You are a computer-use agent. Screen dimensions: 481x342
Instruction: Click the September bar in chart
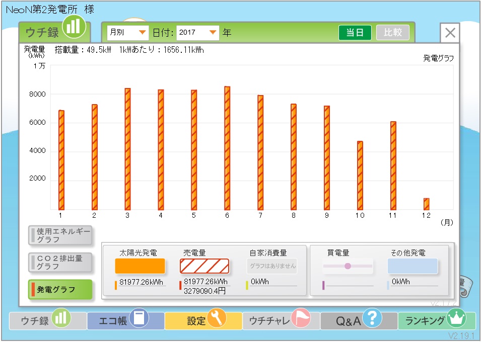point(327,158)
